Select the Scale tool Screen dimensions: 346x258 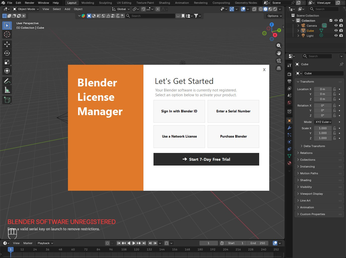point(7,62)
